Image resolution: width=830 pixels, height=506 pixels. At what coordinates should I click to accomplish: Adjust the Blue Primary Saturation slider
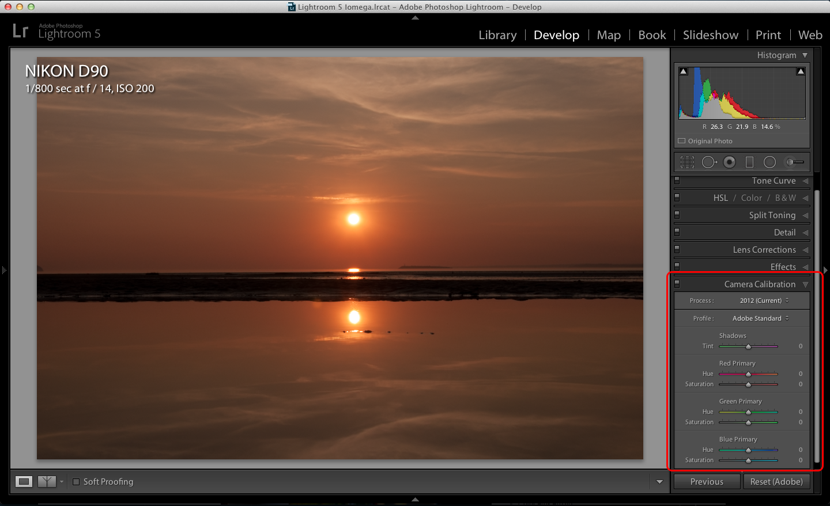coord(749,460)
